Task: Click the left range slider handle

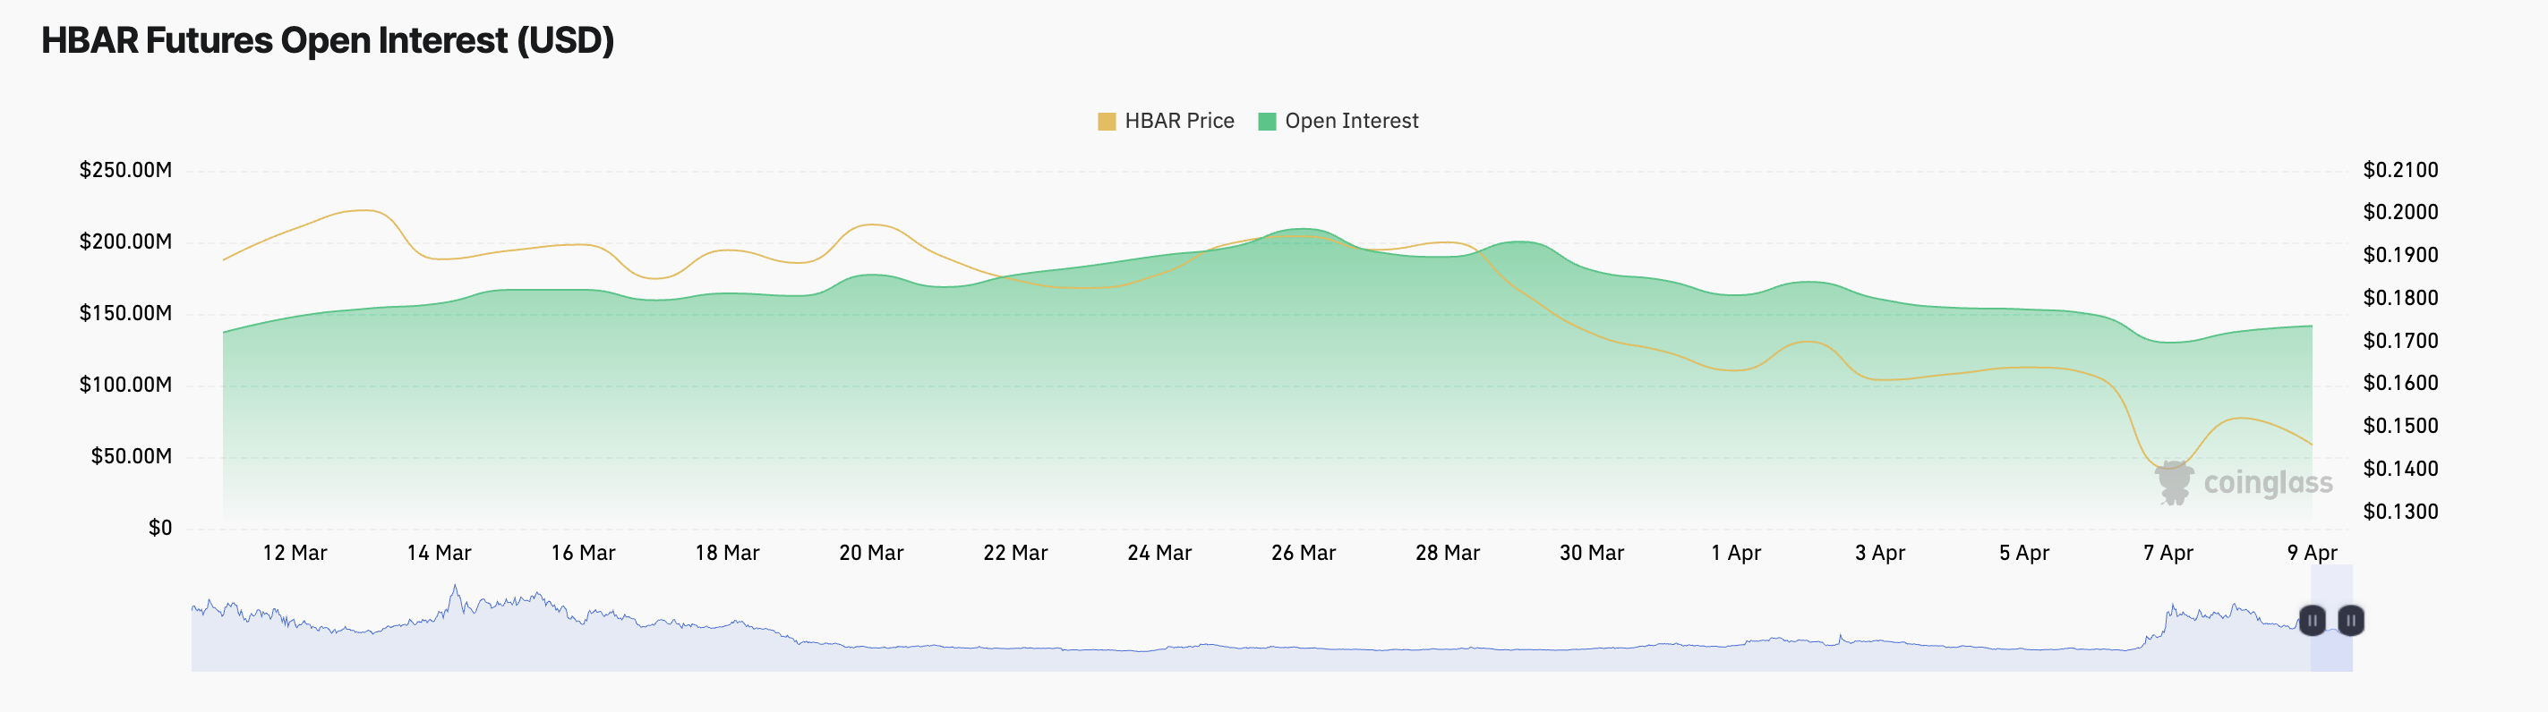Action: coord(2312,620)
